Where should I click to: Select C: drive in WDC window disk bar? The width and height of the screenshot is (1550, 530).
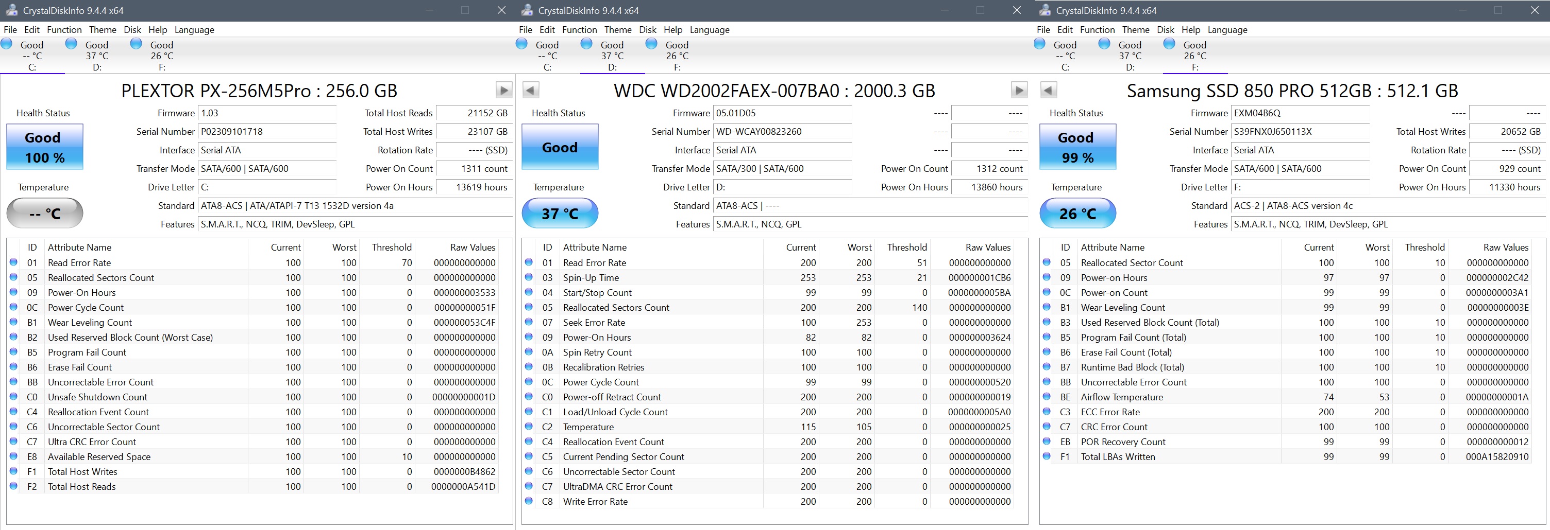548,55
